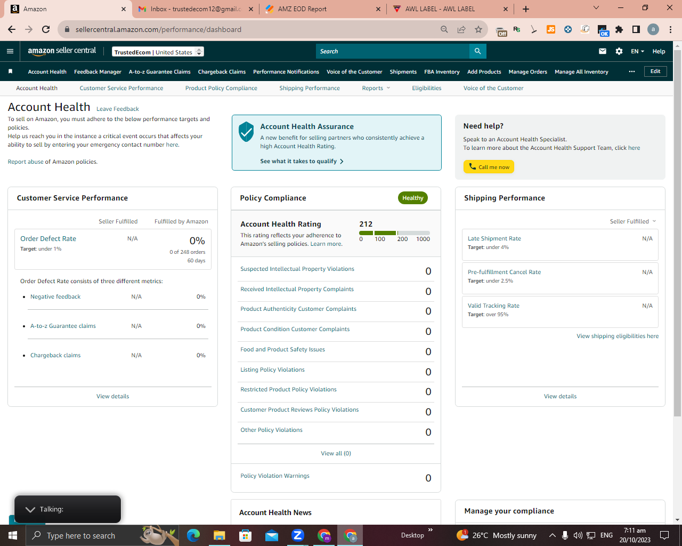Image resolution: width=682 pixels, height=546 pixels.
Task: Go back to the previous page
Action: pyautogui.click(x=12, y=29)
